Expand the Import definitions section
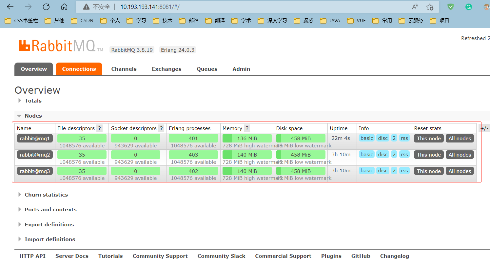490x265 pixels. tap(47, 239)
